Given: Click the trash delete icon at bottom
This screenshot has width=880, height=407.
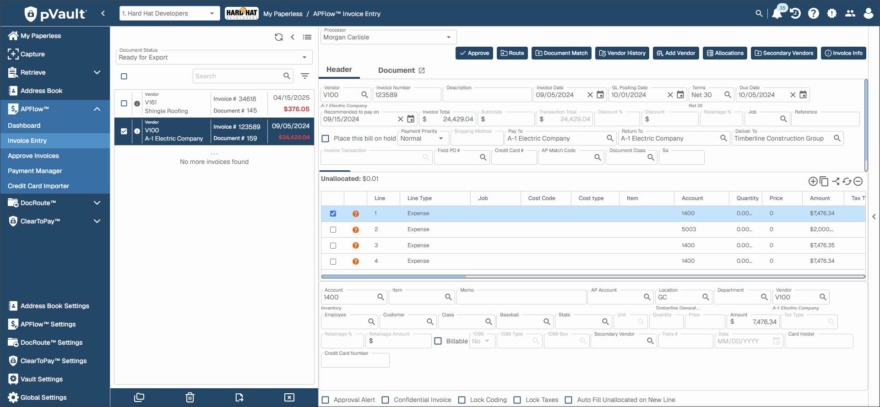Looking at the screenshot, I should pos(190,397).
